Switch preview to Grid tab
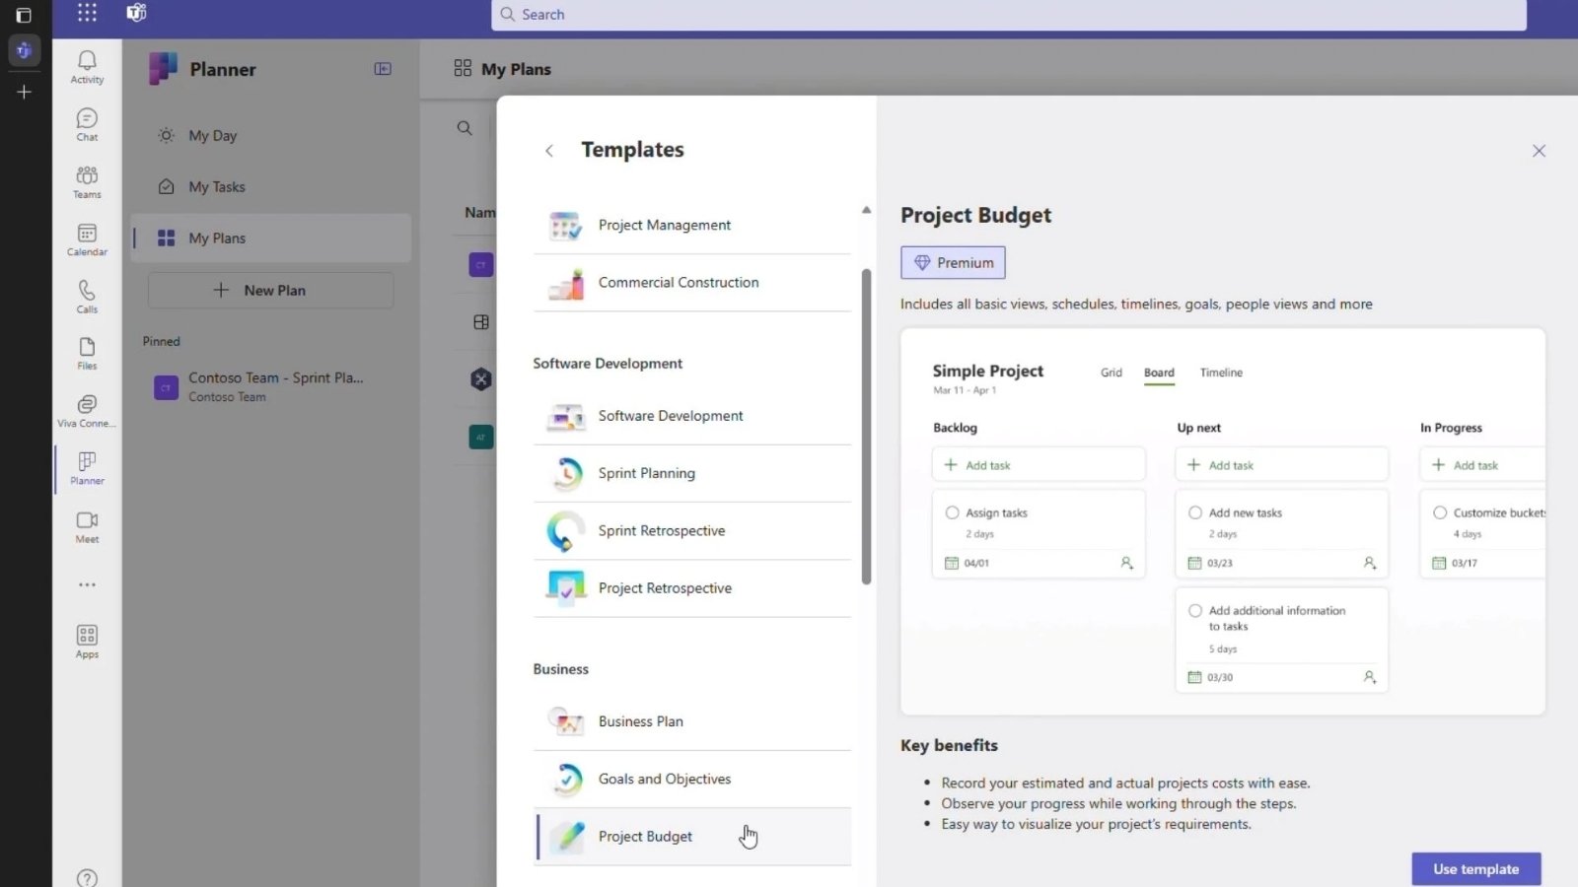The image size is (1578, 887). (1112, 373)
